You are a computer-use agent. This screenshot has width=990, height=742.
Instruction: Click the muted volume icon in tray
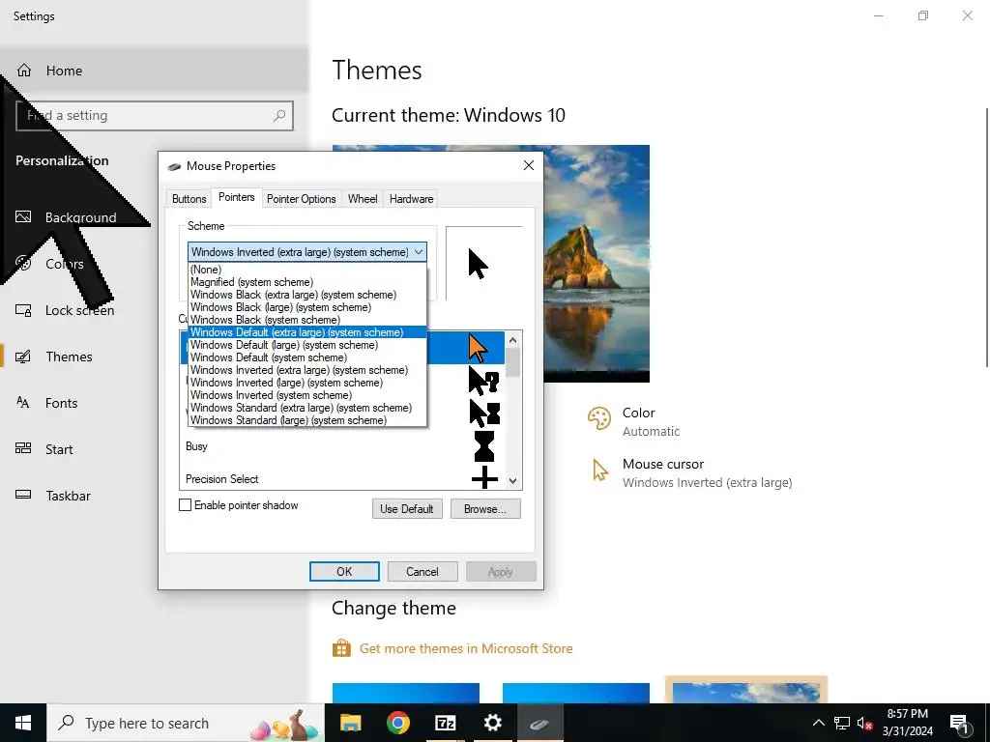[x=864, y=723]
